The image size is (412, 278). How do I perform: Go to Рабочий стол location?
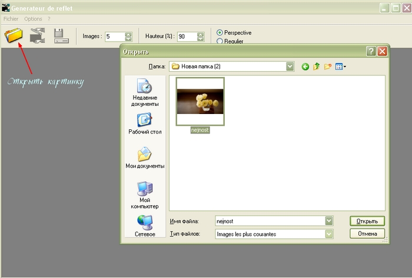(x=145, y=124)
